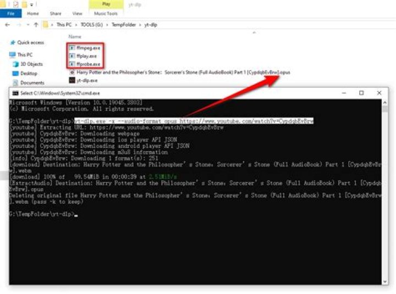Viewport: 396px width, 294px height.
Task: Go up one folder level
Action: tap(36, 25)
